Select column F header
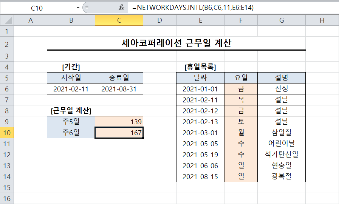 pyautogui.click(x=241, y=20)
